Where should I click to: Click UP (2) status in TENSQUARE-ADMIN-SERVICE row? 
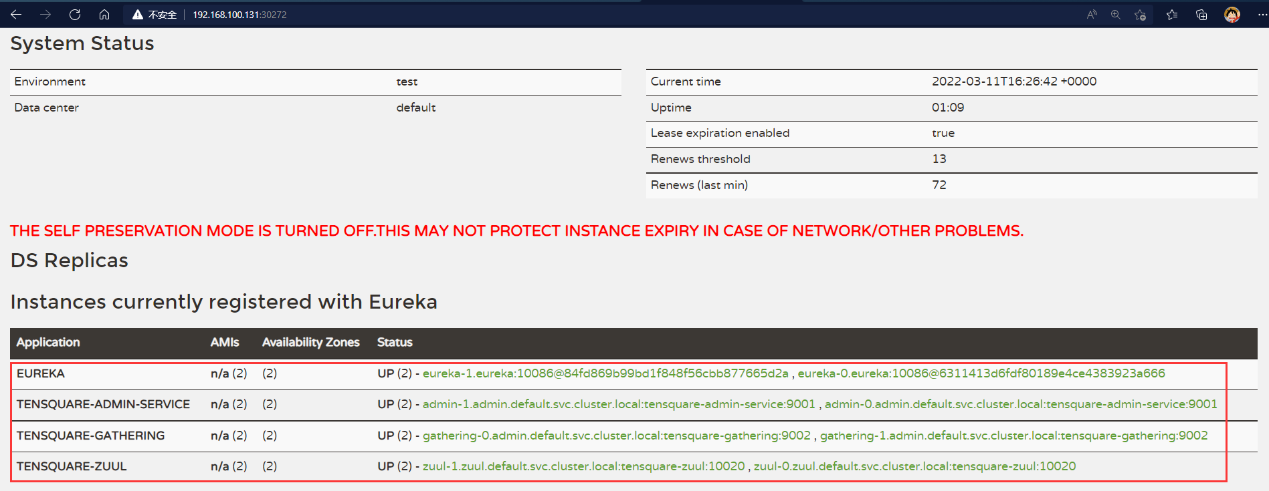tap(395, 404)
